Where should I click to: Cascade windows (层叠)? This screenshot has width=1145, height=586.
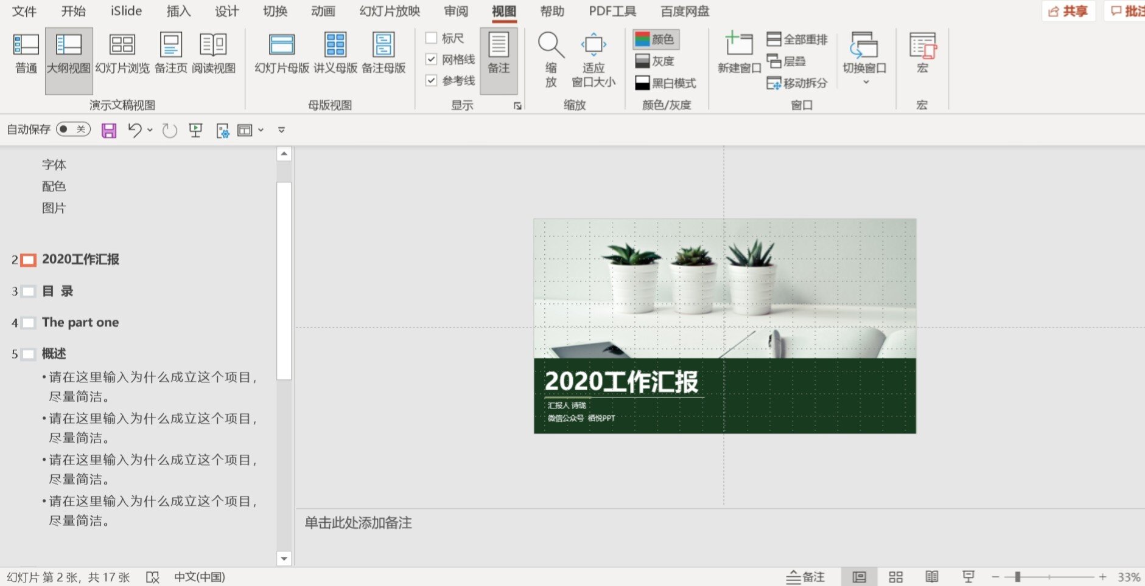click(x=786, y=61)
